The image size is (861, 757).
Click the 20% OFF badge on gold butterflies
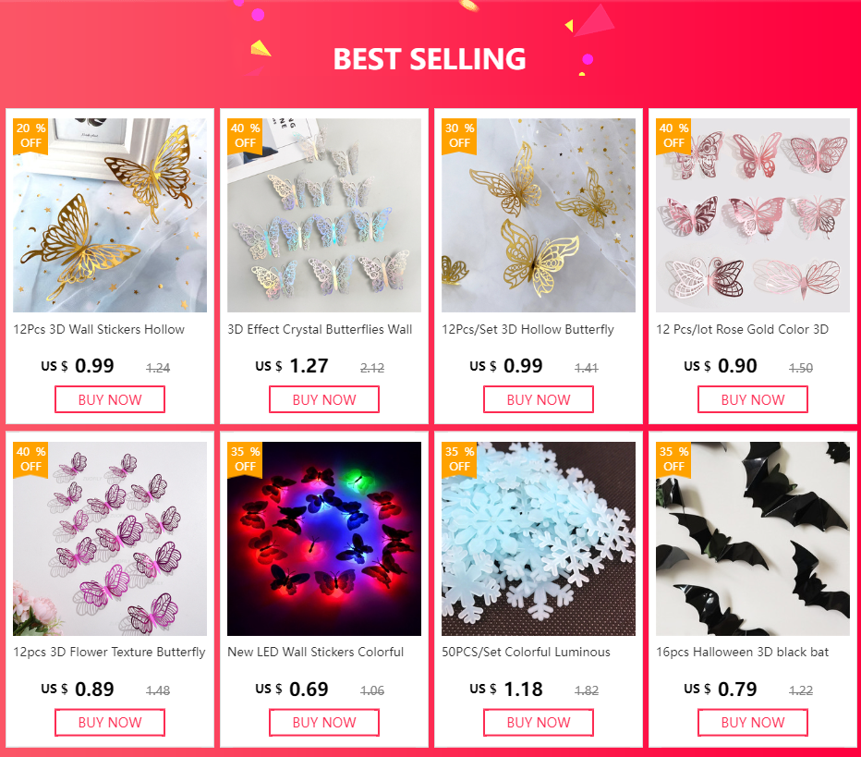(x=30, y=136)
